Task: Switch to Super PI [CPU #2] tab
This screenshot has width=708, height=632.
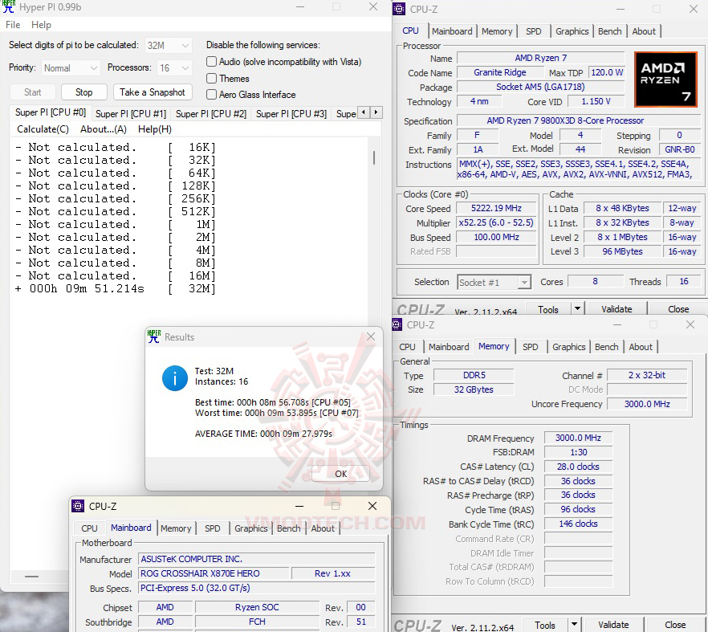Action: (211, 114)
